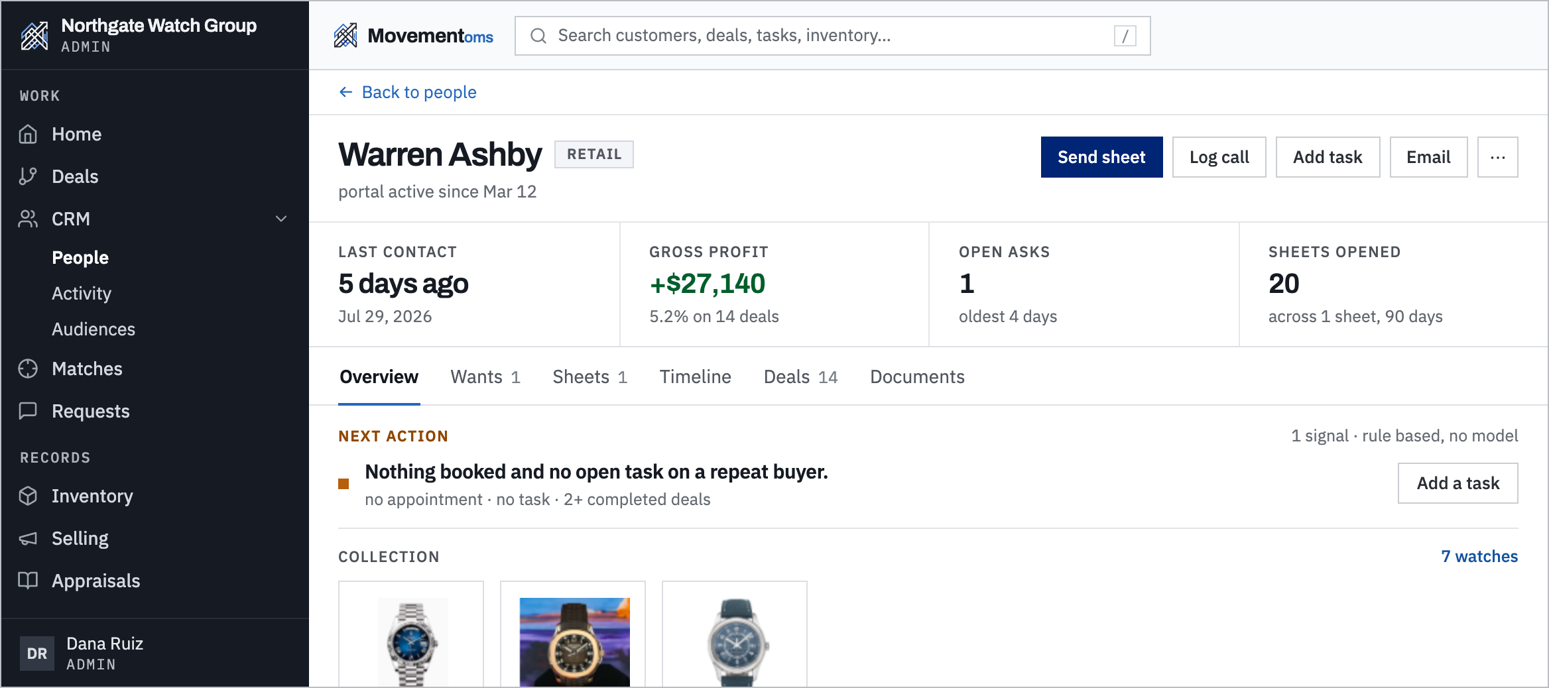Collapse the CRM section chevron
This screenshot has width=1549, height=688.
pyautogui.click(x=281, y=219)
